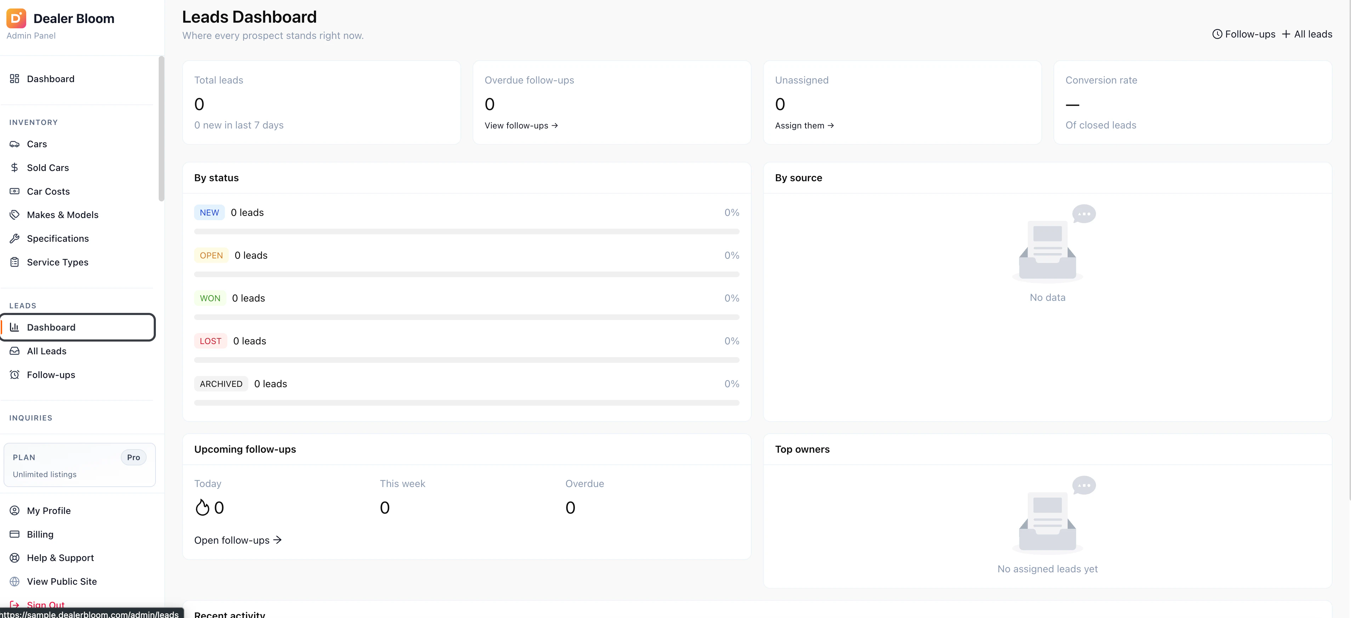The width and height of the screenshot is (1351, 618).
Task: Click the OPEN status badge
Action: click(211, 255)
